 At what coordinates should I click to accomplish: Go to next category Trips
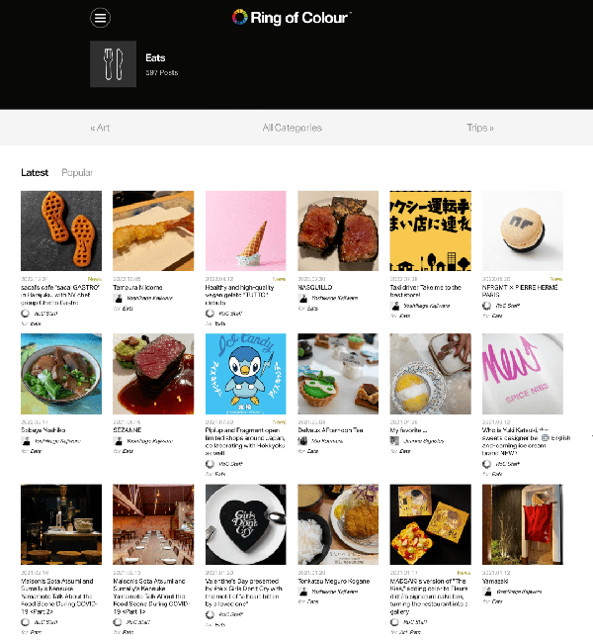(x=480, y=128)
